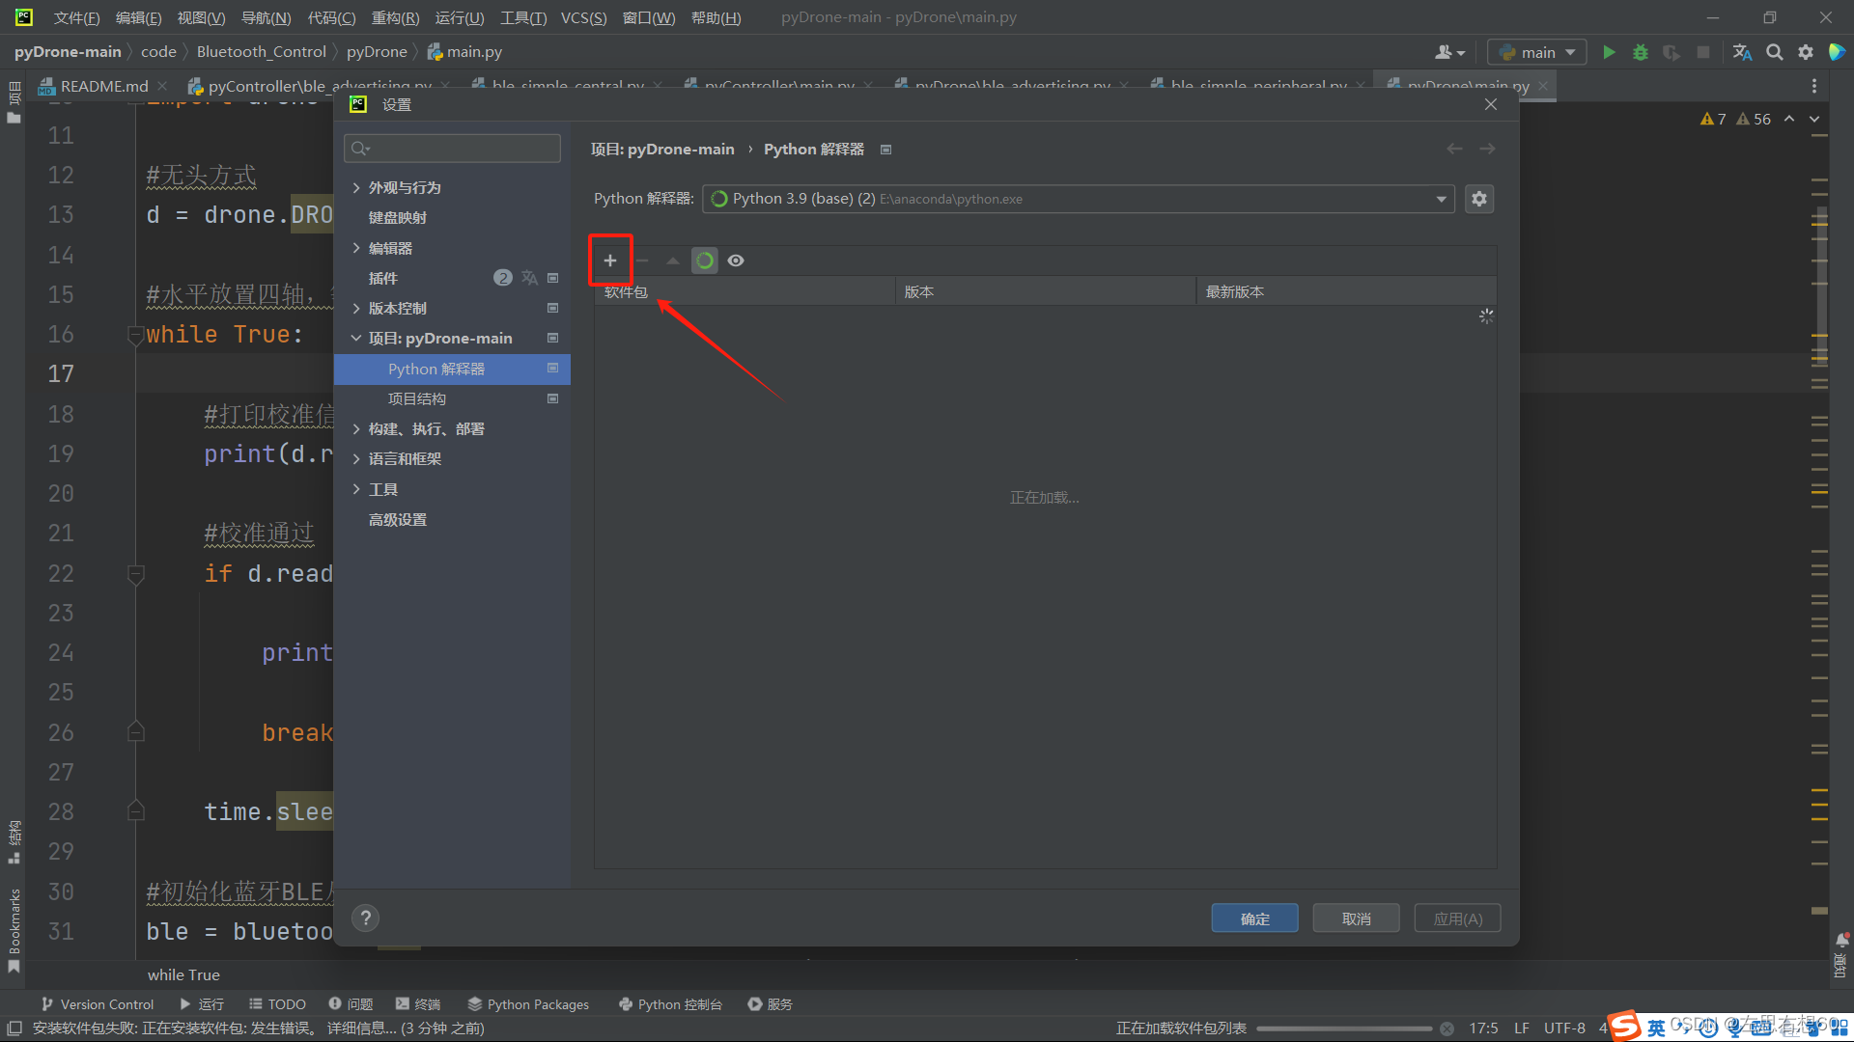This screenshot has width=1854, height=1042.
Task: Click the package loading progress bar
Action: tap(1344, 1028)
